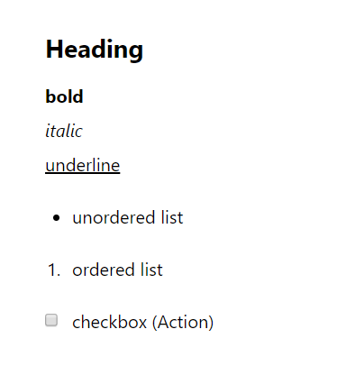Select the bold text line
Image resolution: width=346 pixels, height=375 pixels.
click(x=64, y=96)
